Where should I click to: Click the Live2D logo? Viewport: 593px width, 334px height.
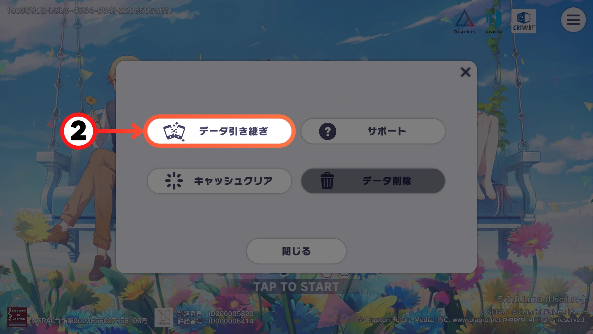(494, 22)
